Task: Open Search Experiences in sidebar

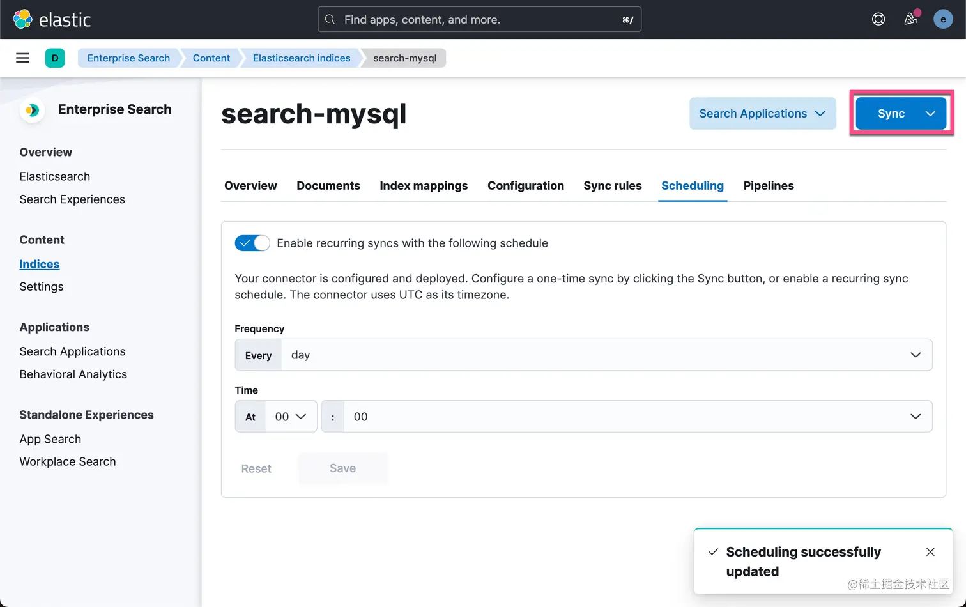Action: 72,199
